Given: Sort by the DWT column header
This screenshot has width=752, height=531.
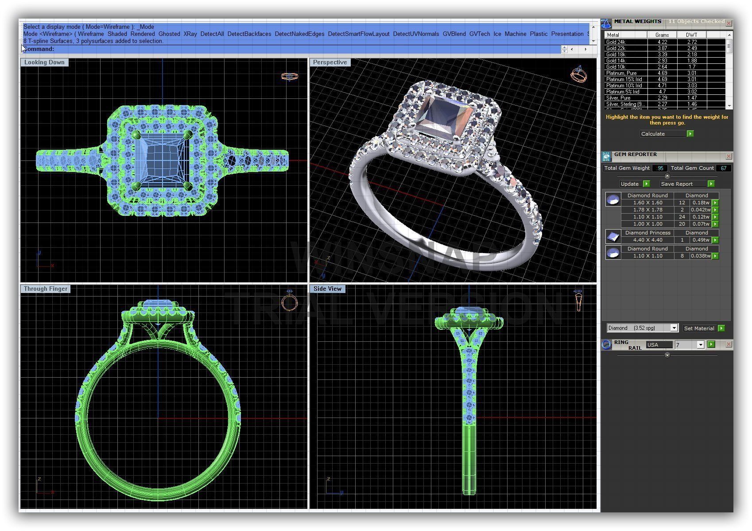Looking at the screenshot, I should (691, 35).
